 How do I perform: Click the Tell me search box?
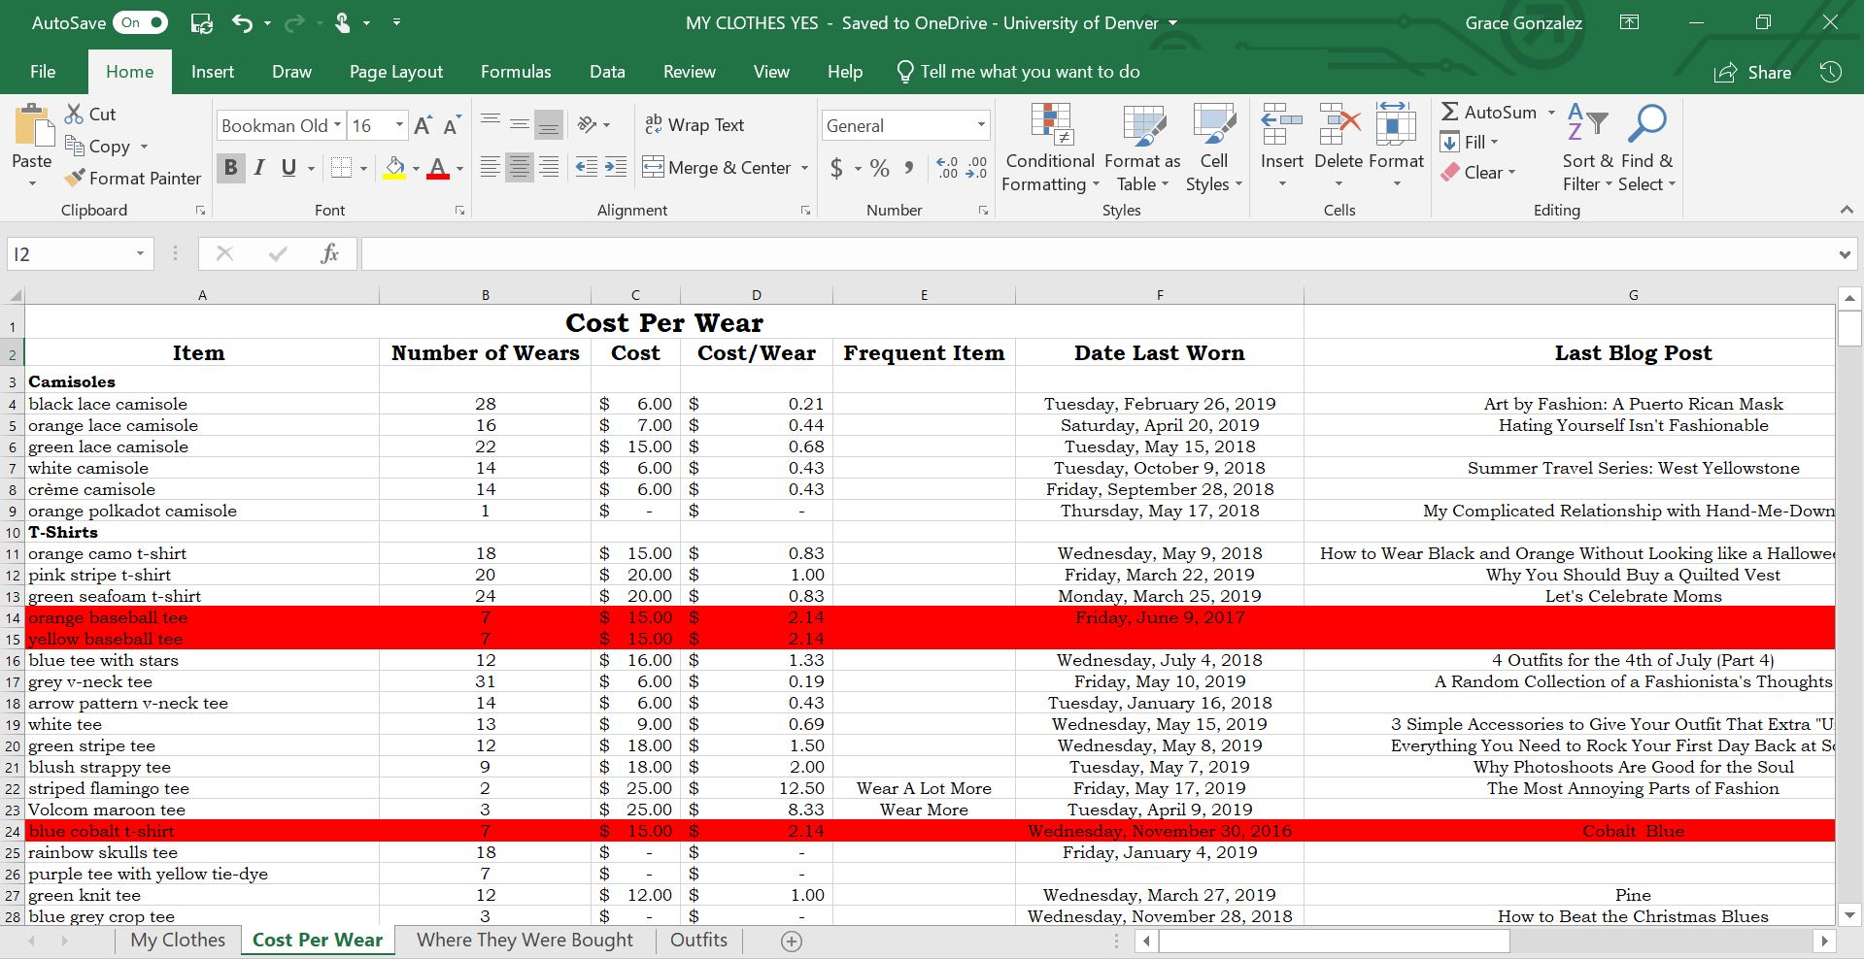point(1030,72)
